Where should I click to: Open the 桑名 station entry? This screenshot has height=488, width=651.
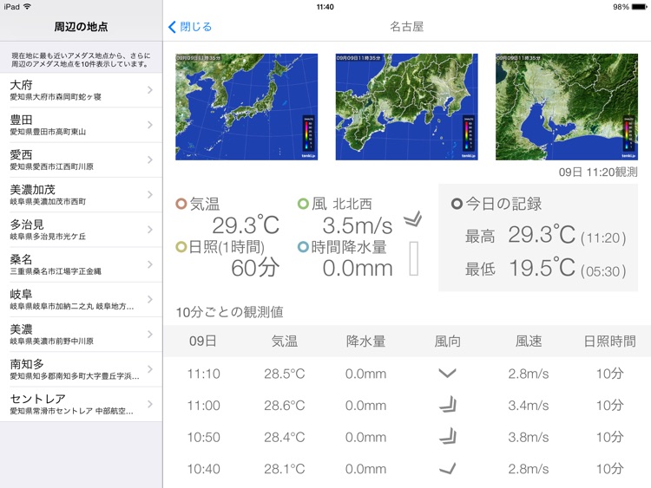(81, 264)
